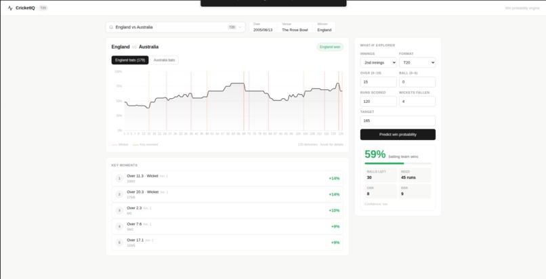The image size is (546, 279).
Task: Click the CRR stat card
Action: [381, 192]
